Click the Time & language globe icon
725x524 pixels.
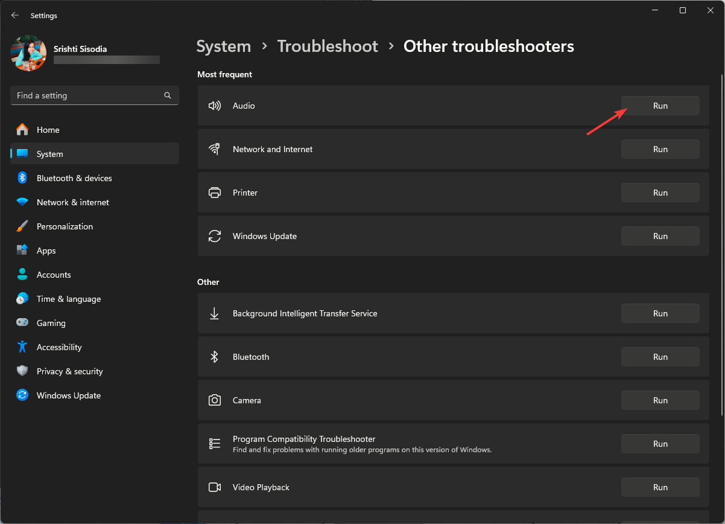pyautogui.click(x=22, y=299)
